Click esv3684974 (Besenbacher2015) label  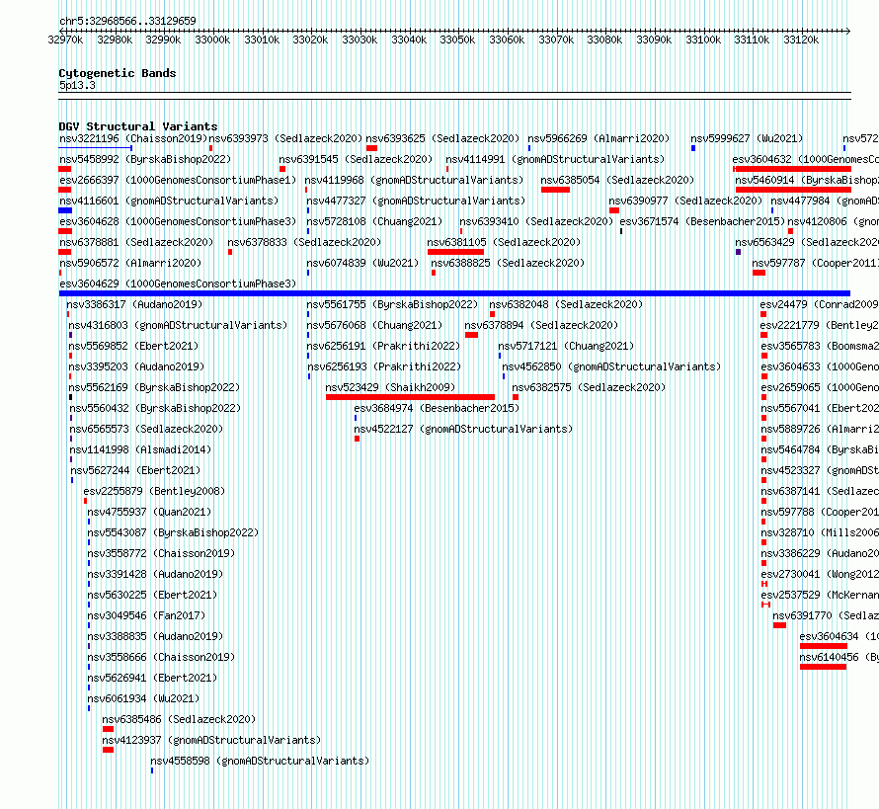pos(437,408)
